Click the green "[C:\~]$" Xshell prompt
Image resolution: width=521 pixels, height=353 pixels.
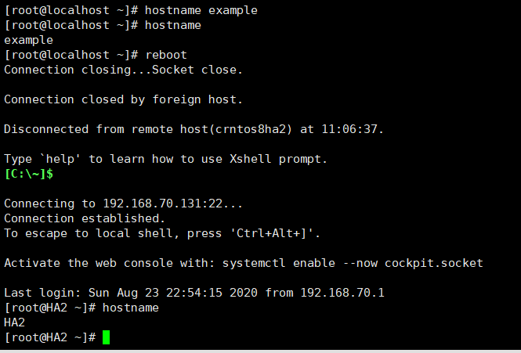tap(28, 174)
